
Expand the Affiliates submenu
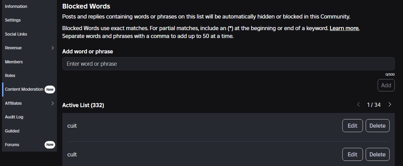(x=52, y=103)
